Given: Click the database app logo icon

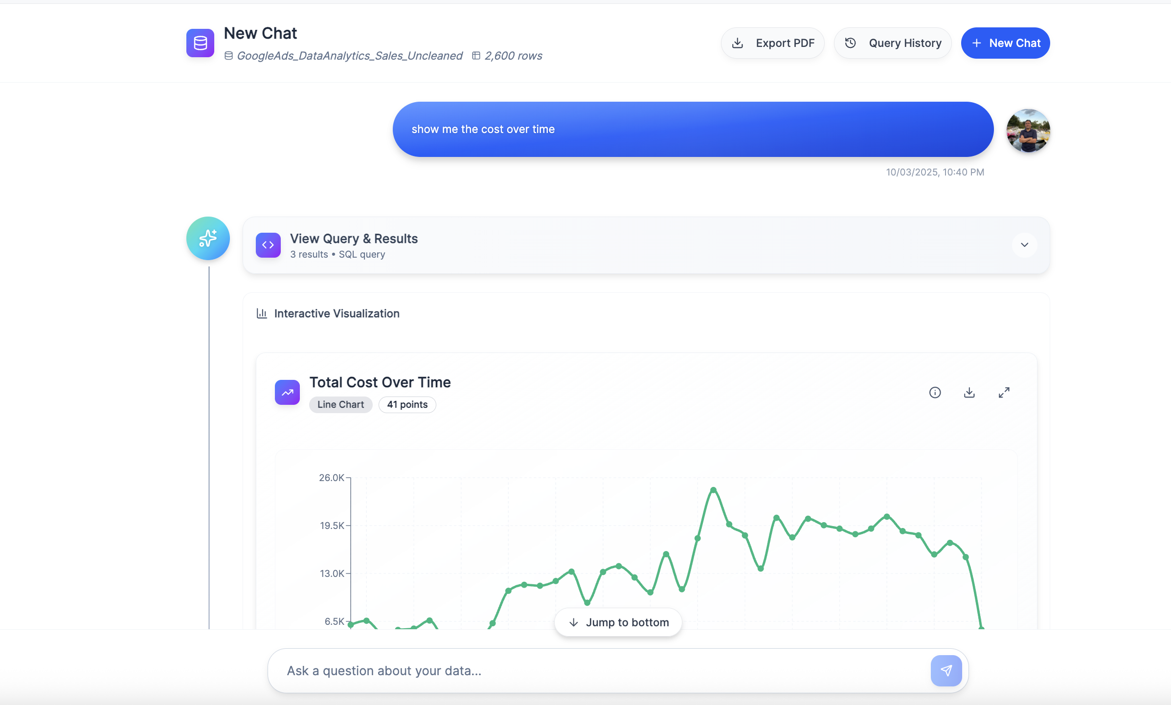Looking at the screenshot, I should [200, 43].
